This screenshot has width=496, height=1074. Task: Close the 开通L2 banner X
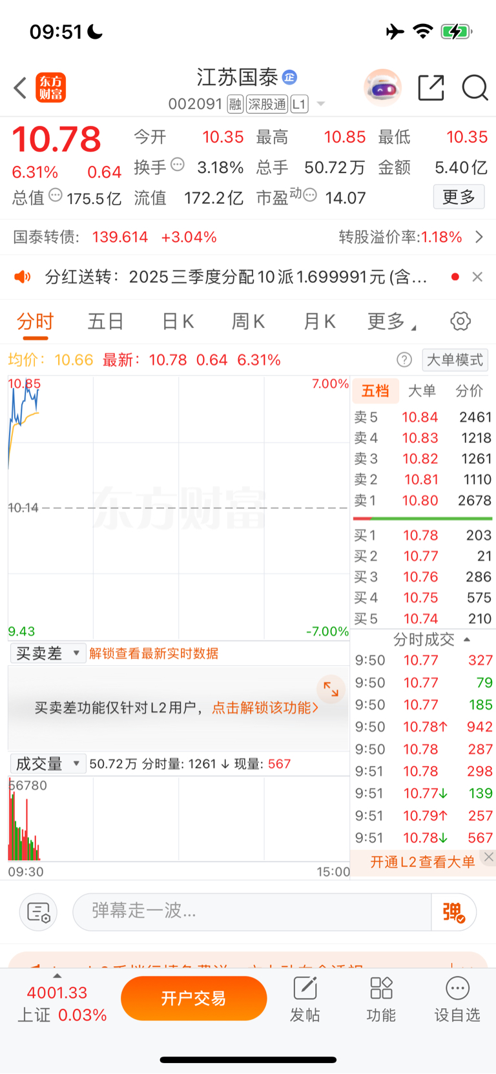(x=489, y=857)
